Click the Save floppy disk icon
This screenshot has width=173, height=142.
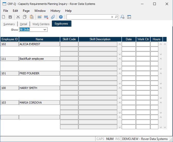(10, 17)
